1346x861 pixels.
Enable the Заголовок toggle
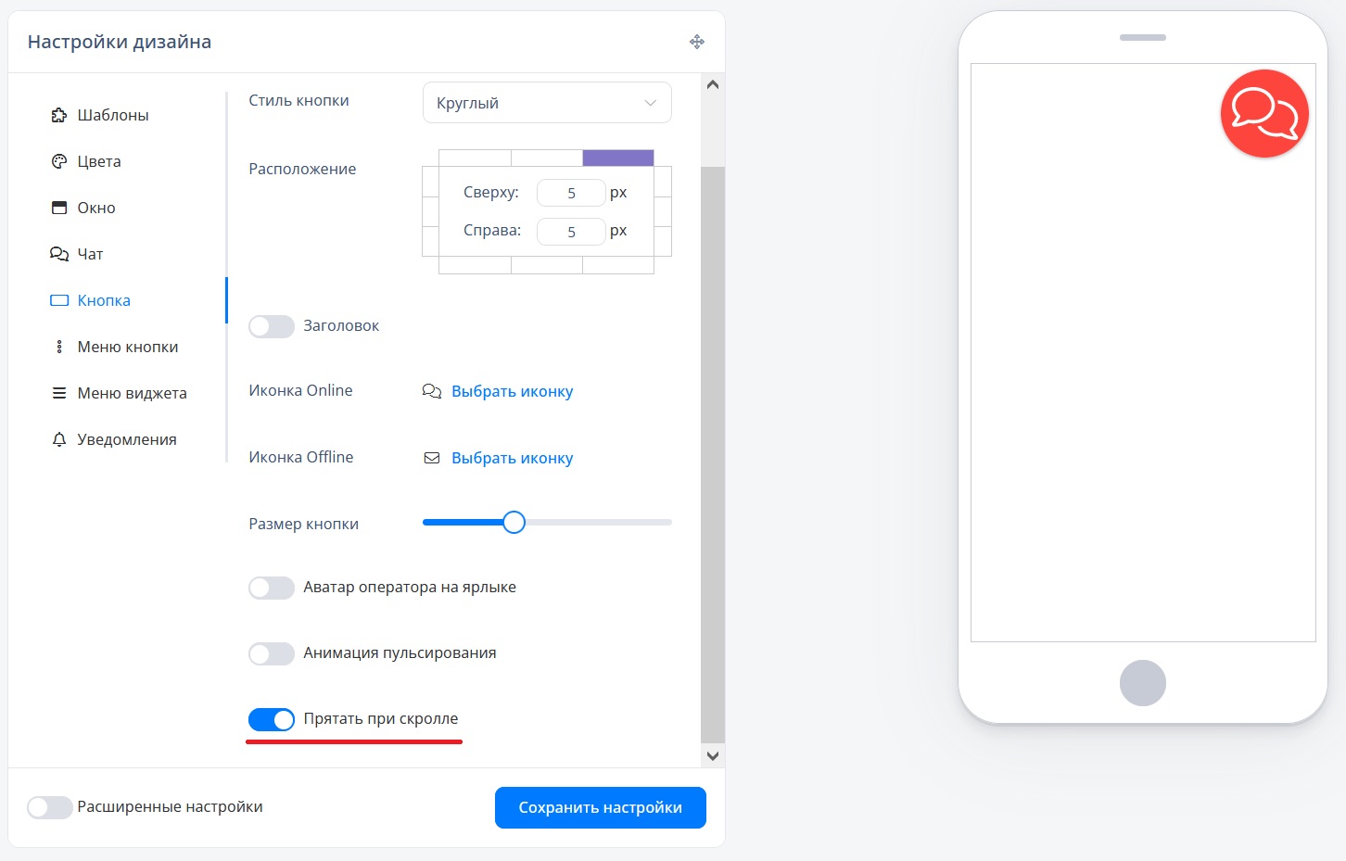(x=272, y=326)
